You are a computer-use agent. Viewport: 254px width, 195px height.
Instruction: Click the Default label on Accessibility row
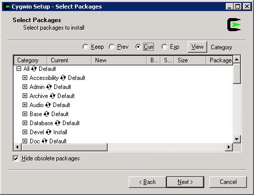click(x=76, y=78)
